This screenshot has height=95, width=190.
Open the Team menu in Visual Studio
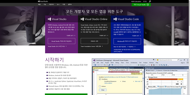tap(122, 63)
